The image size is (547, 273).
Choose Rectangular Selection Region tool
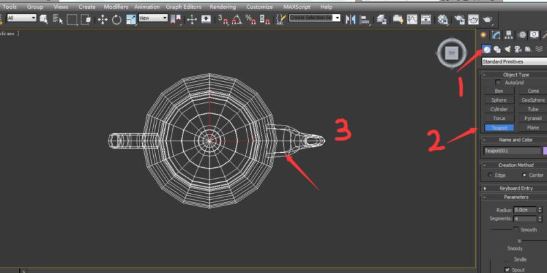72,19
